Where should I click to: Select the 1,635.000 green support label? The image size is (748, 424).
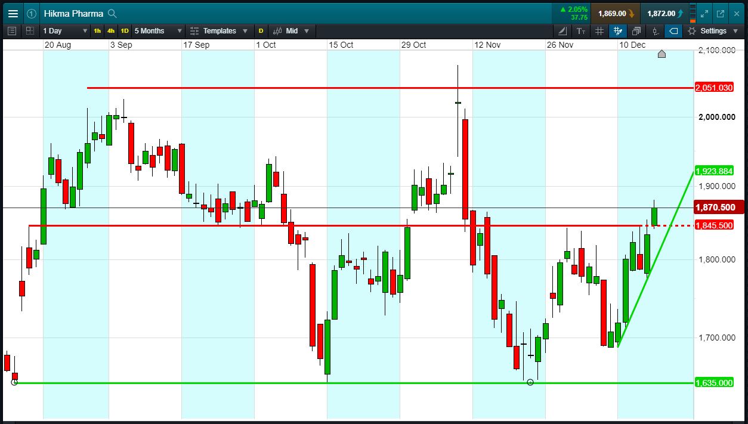pyautogui.click(x=715, y=383)
